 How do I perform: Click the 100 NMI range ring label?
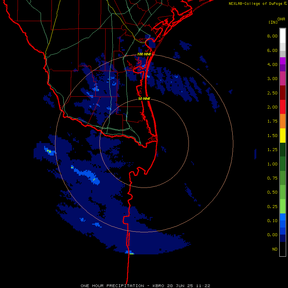pyautogui.click(x=144, y=54)
